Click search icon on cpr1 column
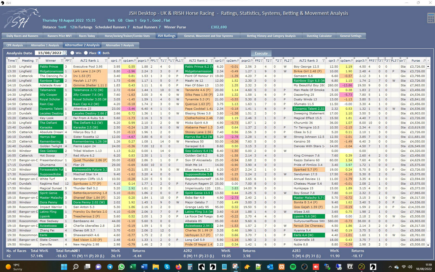The height and width of the screenshot is (272, 435). coord(120,61)
